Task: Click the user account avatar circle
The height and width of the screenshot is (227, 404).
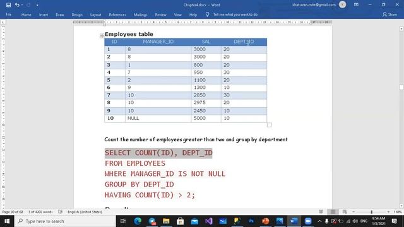Action: pyautogui.click(x=342, y=4)
